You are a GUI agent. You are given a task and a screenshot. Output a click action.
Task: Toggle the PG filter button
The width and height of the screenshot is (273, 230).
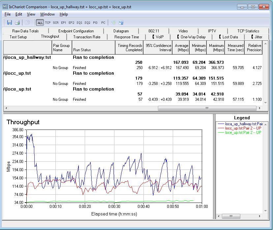[95, 23]
